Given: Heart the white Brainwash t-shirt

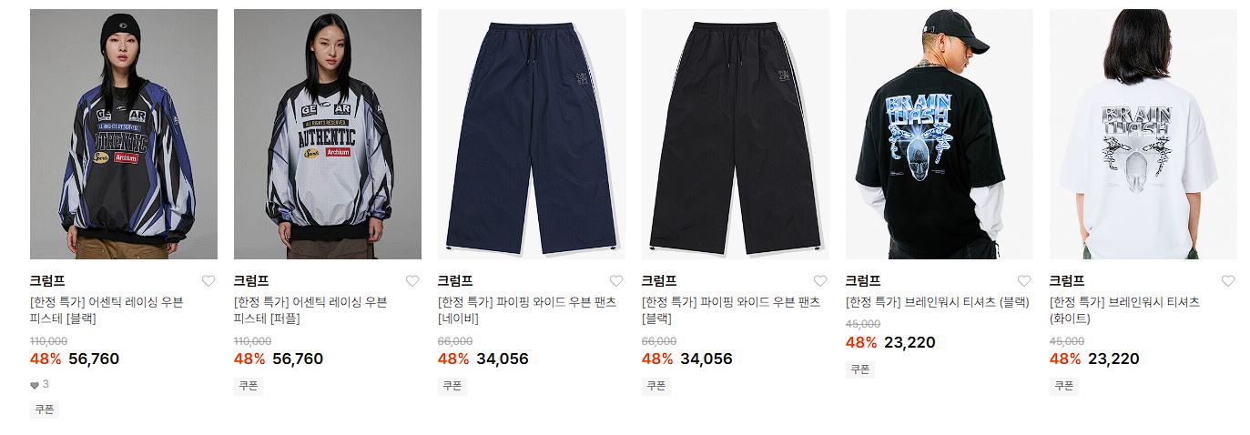Looking at the screenshot, I should coord(1228,281).
